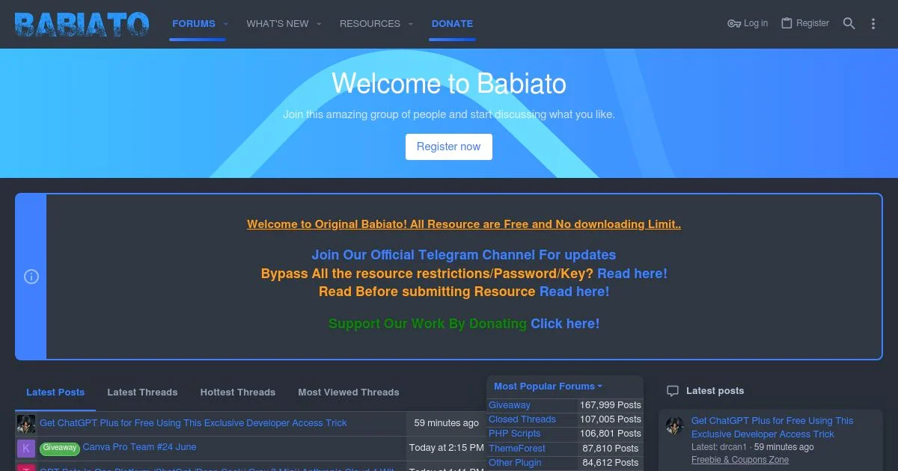Open the Closed Threads forum link

(x=522, y=419)
